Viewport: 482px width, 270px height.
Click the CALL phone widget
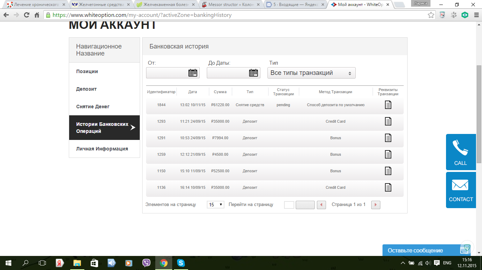460,152
